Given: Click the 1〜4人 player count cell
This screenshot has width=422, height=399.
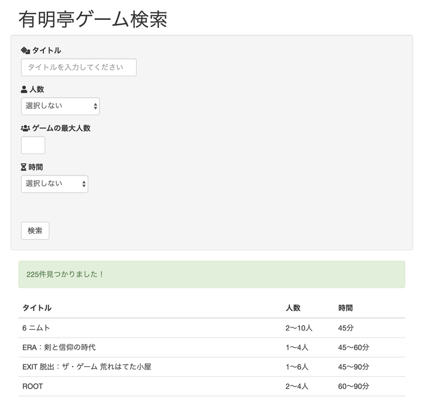Looking at the screenshot, I should [x=297, y=347].
